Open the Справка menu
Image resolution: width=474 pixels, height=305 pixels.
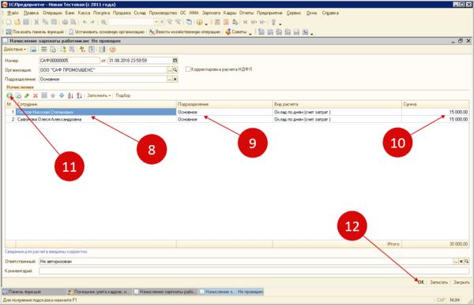pyautogui.click(x=330, y=13)
